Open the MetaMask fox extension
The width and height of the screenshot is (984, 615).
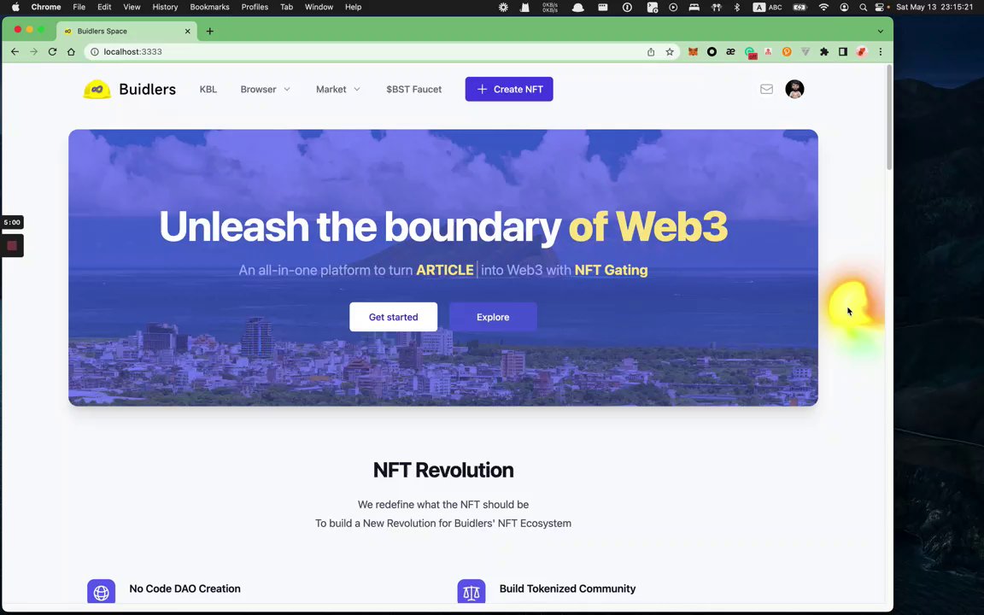pyautogui.click(x=693, y=52)
